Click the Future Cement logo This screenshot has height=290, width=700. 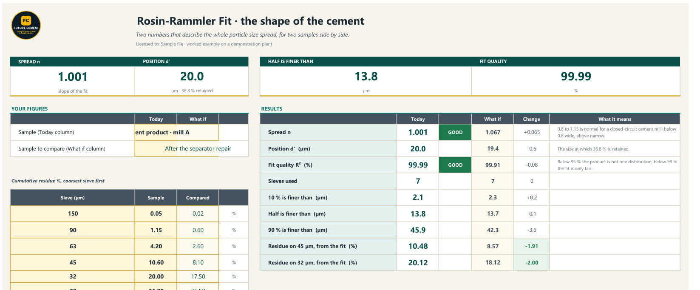click(x=26, y=25)
